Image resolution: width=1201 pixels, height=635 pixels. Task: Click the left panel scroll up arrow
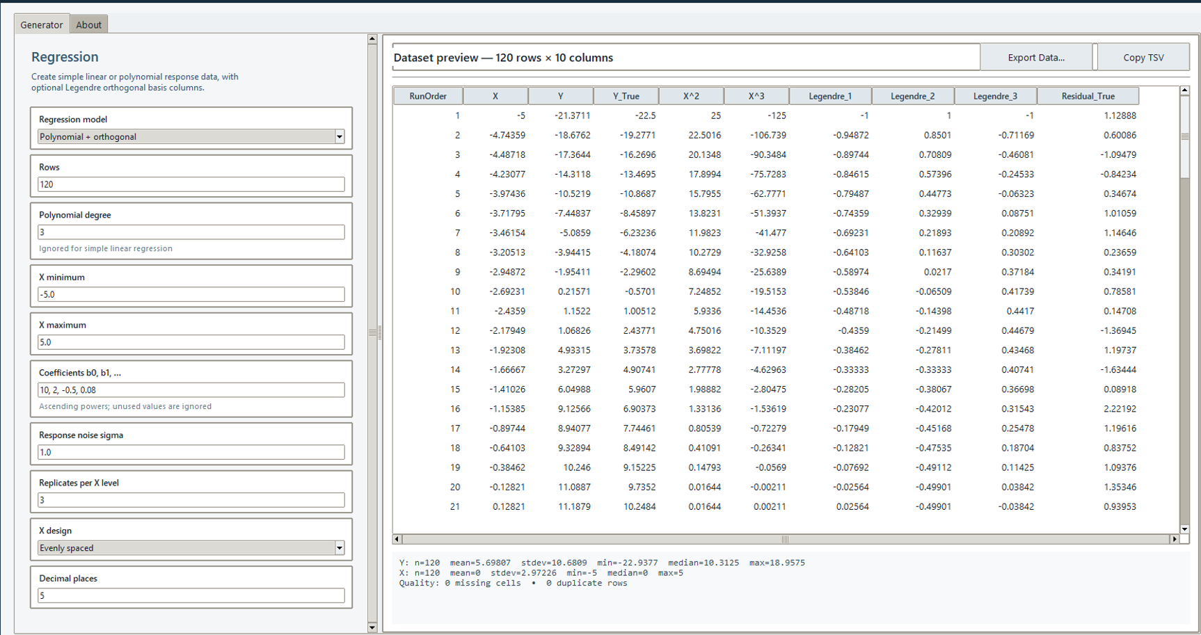pos(372,40)
